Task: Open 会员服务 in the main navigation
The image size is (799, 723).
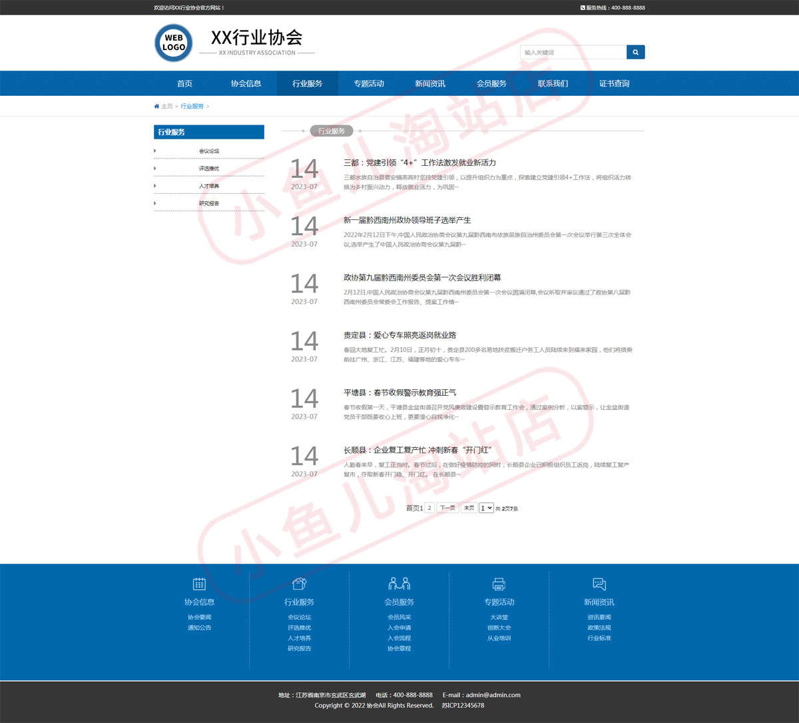Action: [491, 83]
